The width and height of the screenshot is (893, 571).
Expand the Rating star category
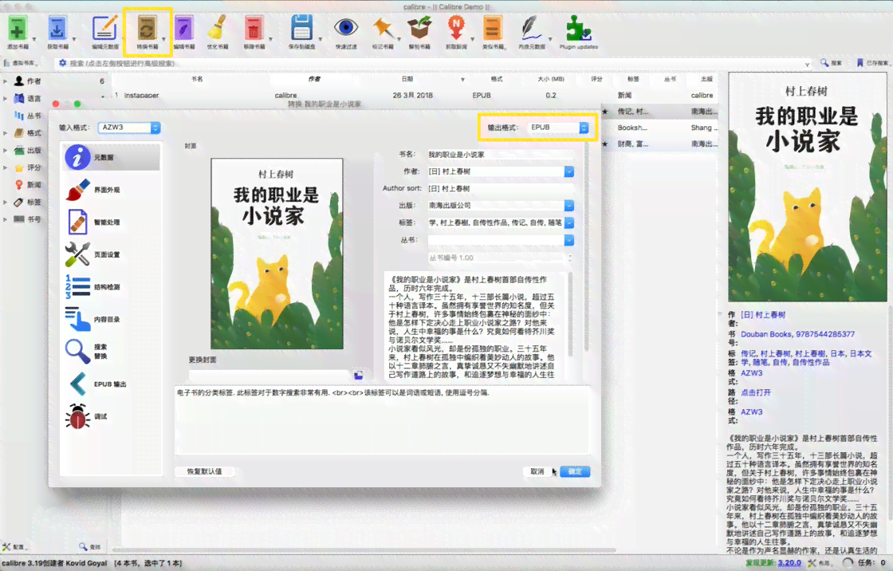pyautogui.click(x=5, y=168)
